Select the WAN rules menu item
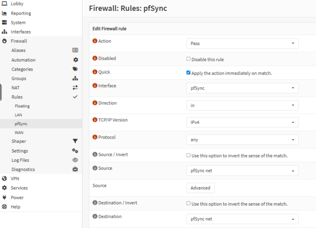 [x=19, y=133]
